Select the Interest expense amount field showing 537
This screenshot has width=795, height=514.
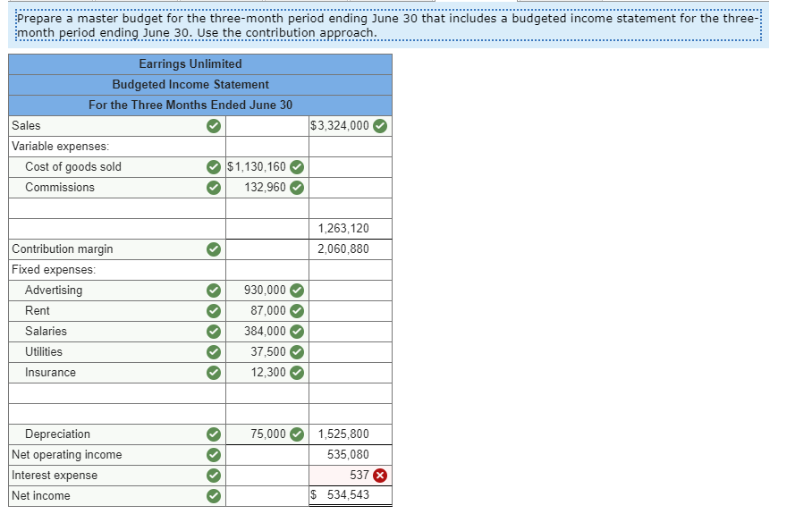click(351, 476)
